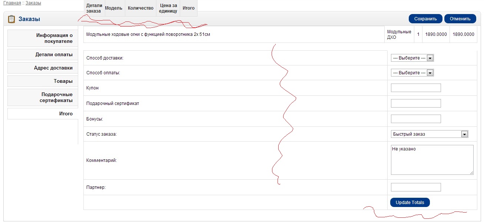Open the Способ оплаты dropdown
This screenshot has height=224, width=484.
[x=412, y=73]
